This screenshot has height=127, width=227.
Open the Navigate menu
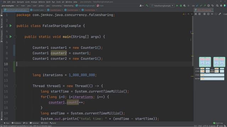(21, 2)
